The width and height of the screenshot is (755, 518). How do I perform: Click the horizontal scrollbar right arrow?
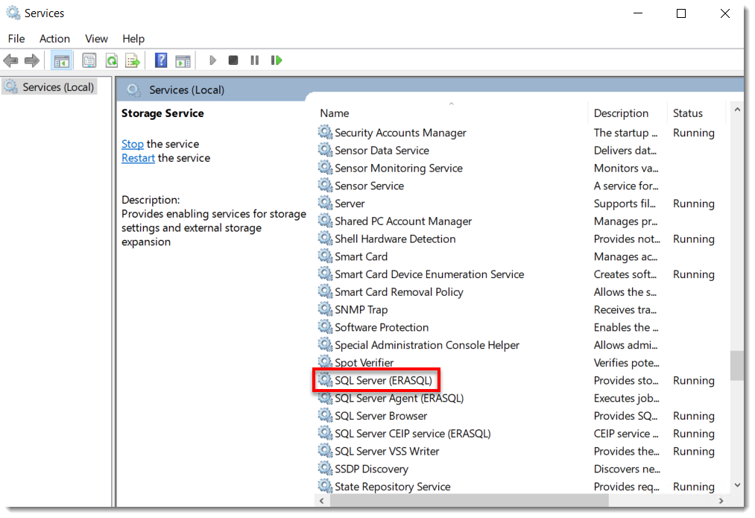point(721,501)
